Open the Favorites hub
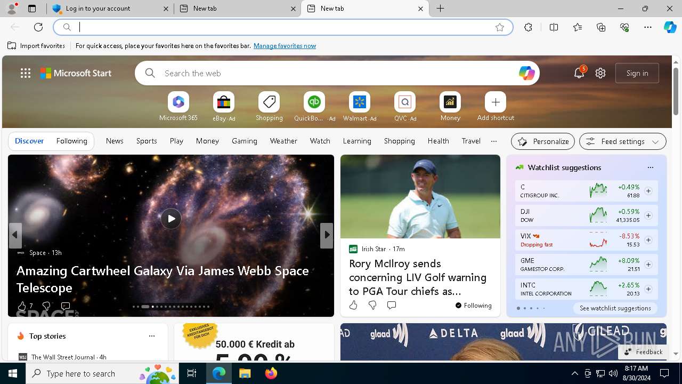682x384 pixels. coord(578,27)
